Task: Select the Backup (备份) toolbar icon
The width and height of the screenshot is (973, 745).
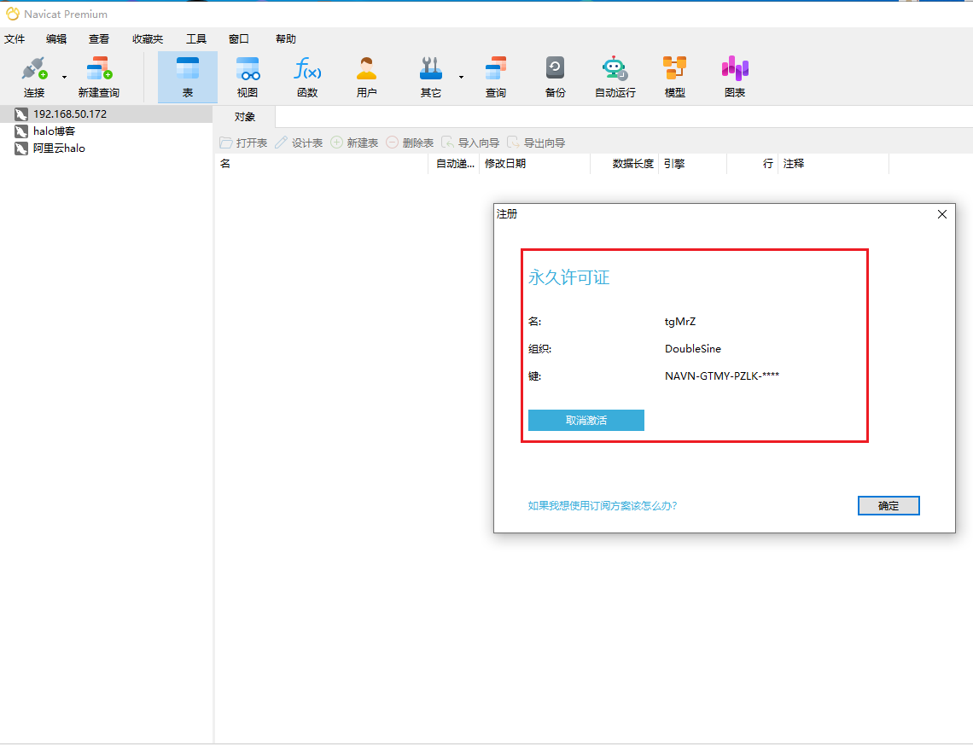Action: (555, 77)
